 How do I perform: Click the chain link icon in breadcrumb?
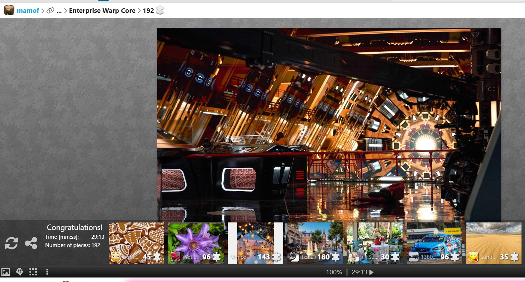tap(50, 10)
